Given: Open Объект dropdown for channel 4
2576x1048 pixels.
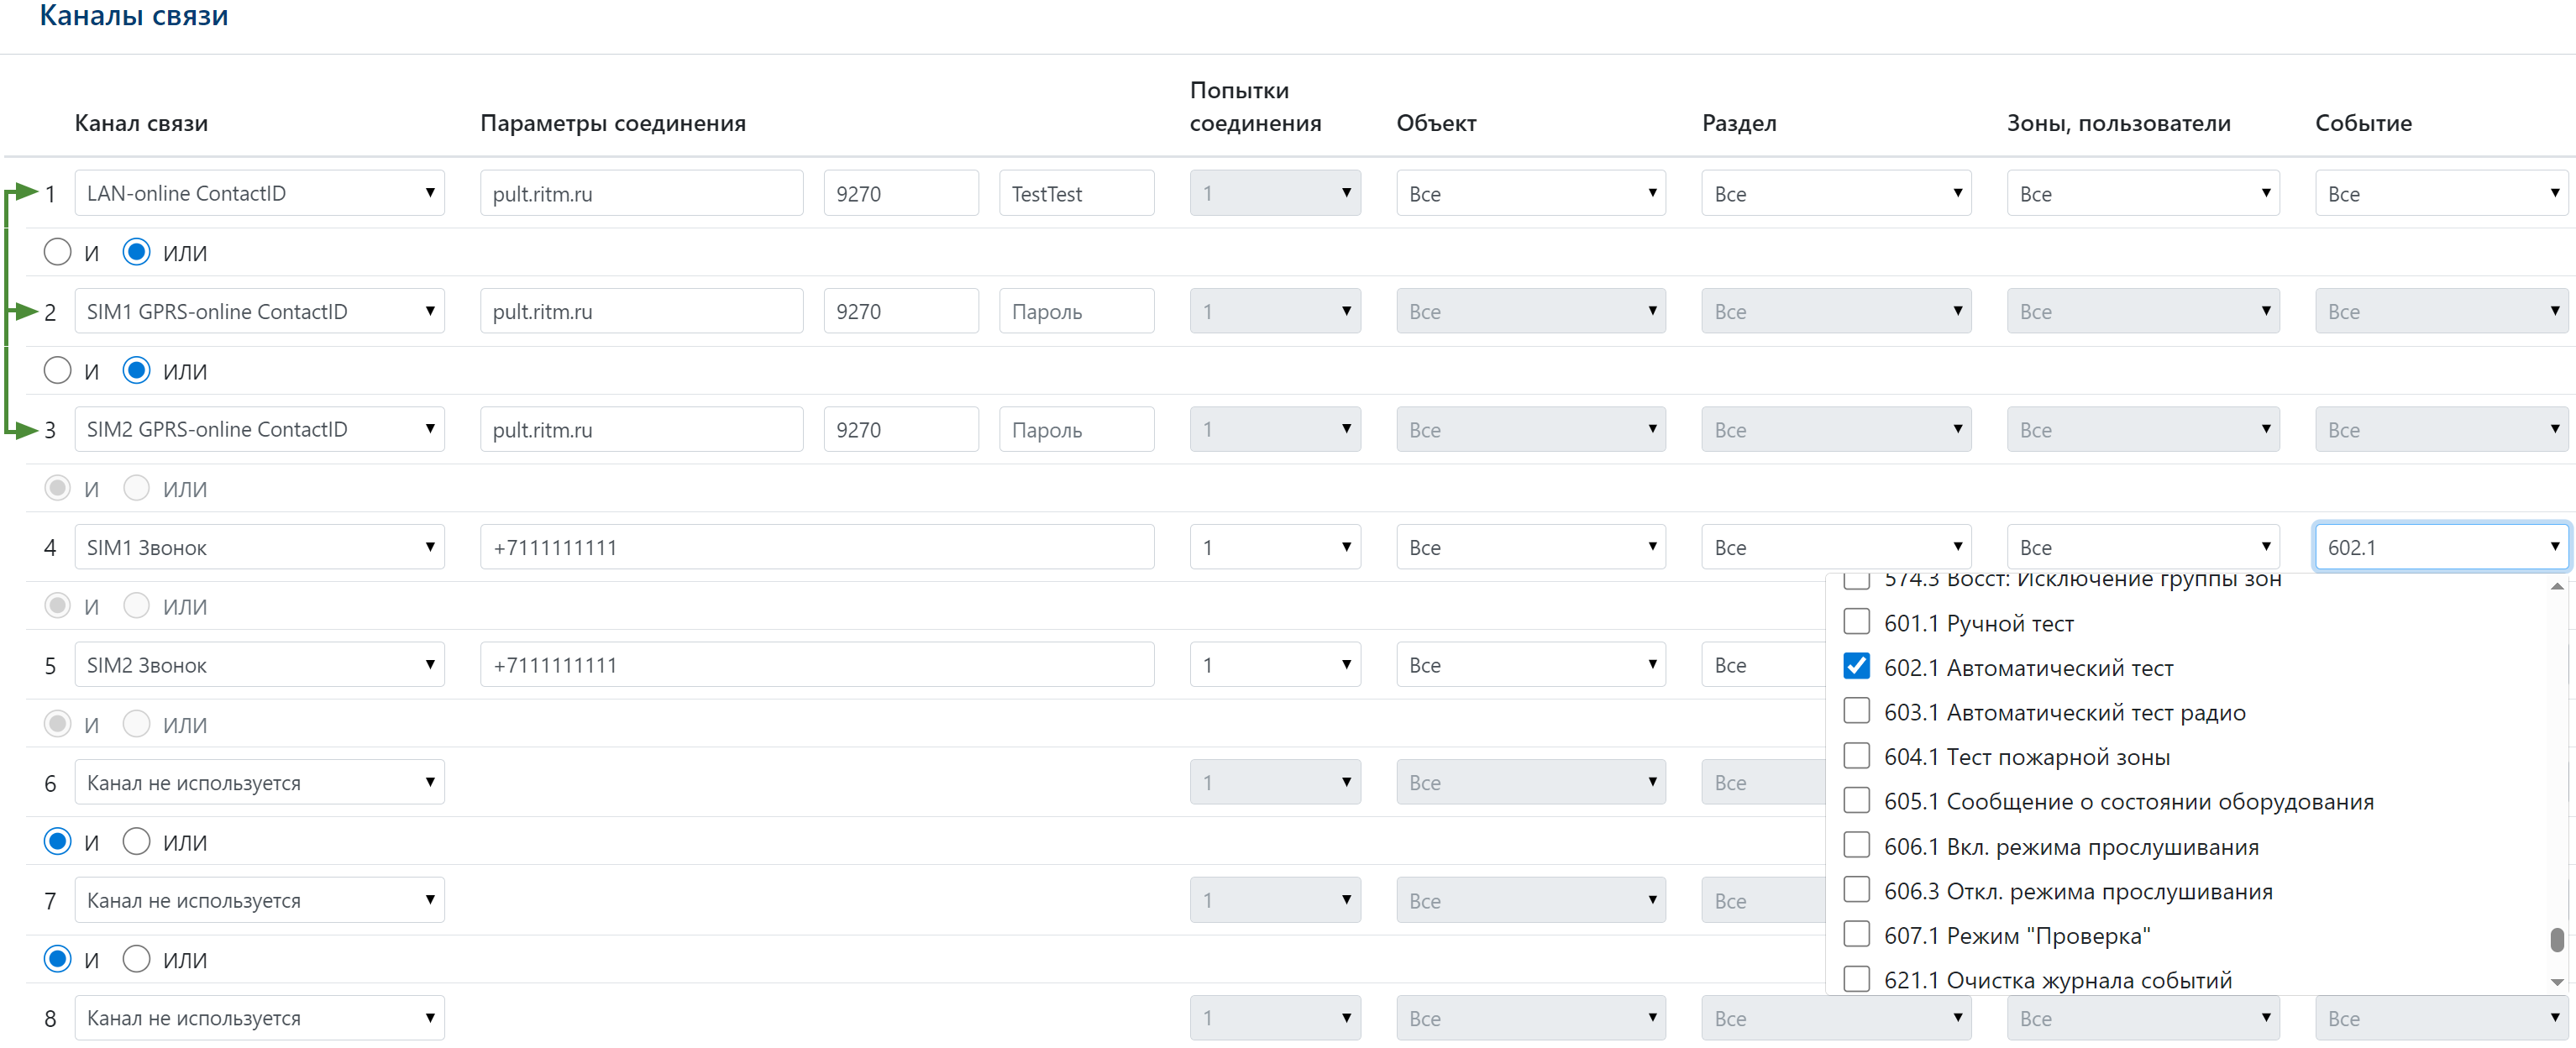Looking at the screenshot, I should click(x=1530, y=547).
